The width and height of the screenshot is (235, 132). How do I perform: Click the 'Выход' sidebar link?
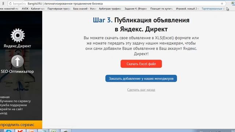point(4,113)
